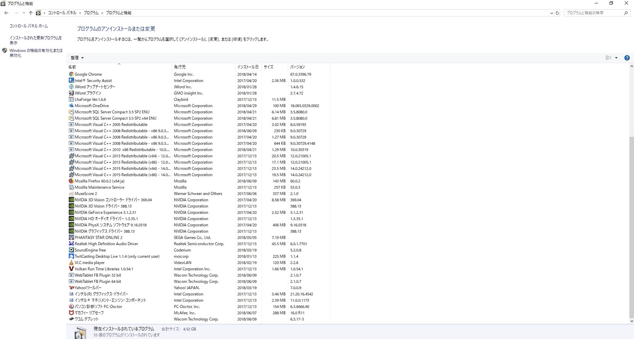Click the パソコン診断ソフト PC-Doctor icon
Image resolution: width=634 pixels, height=339 pixels.
(71, 306)
